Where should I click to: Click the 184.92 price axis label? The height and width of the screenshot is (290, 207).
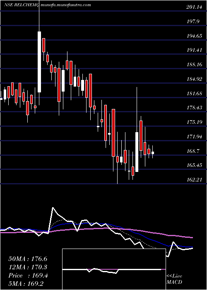195,79
